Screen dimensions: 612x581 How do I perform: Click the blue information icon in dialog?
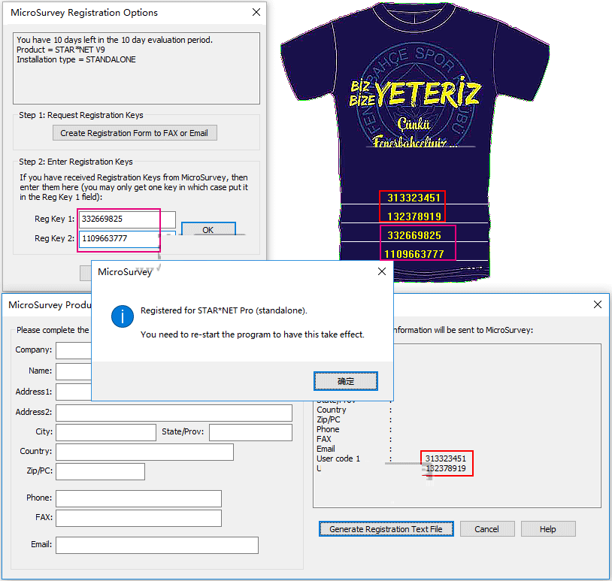[x=123, y=316]
